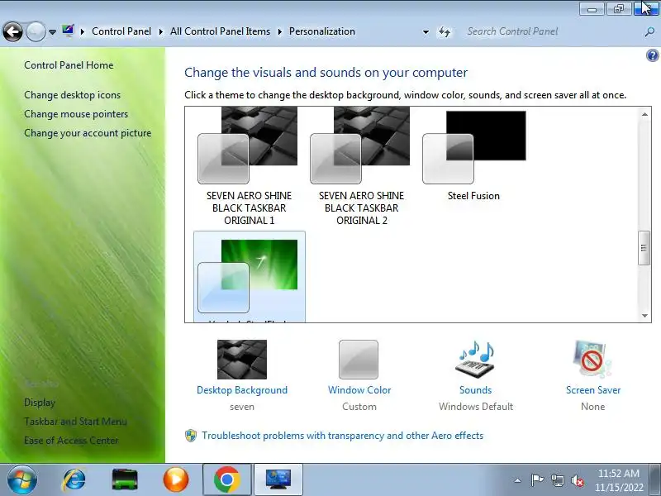Select the green aurora theme thumbnail
This screenshot has width=661, height=496.
point(249,276)
